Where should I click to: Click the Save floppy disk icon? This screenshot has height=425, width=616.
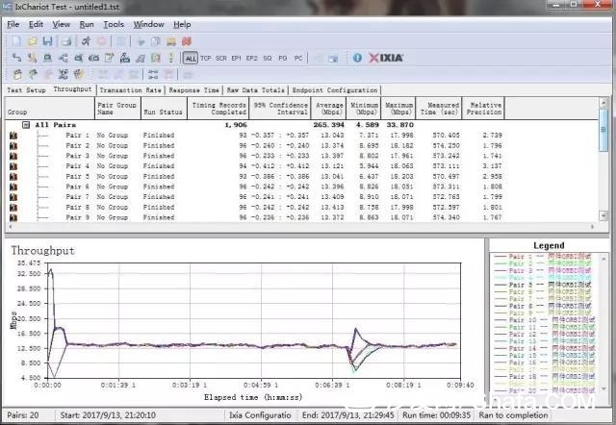47,41
